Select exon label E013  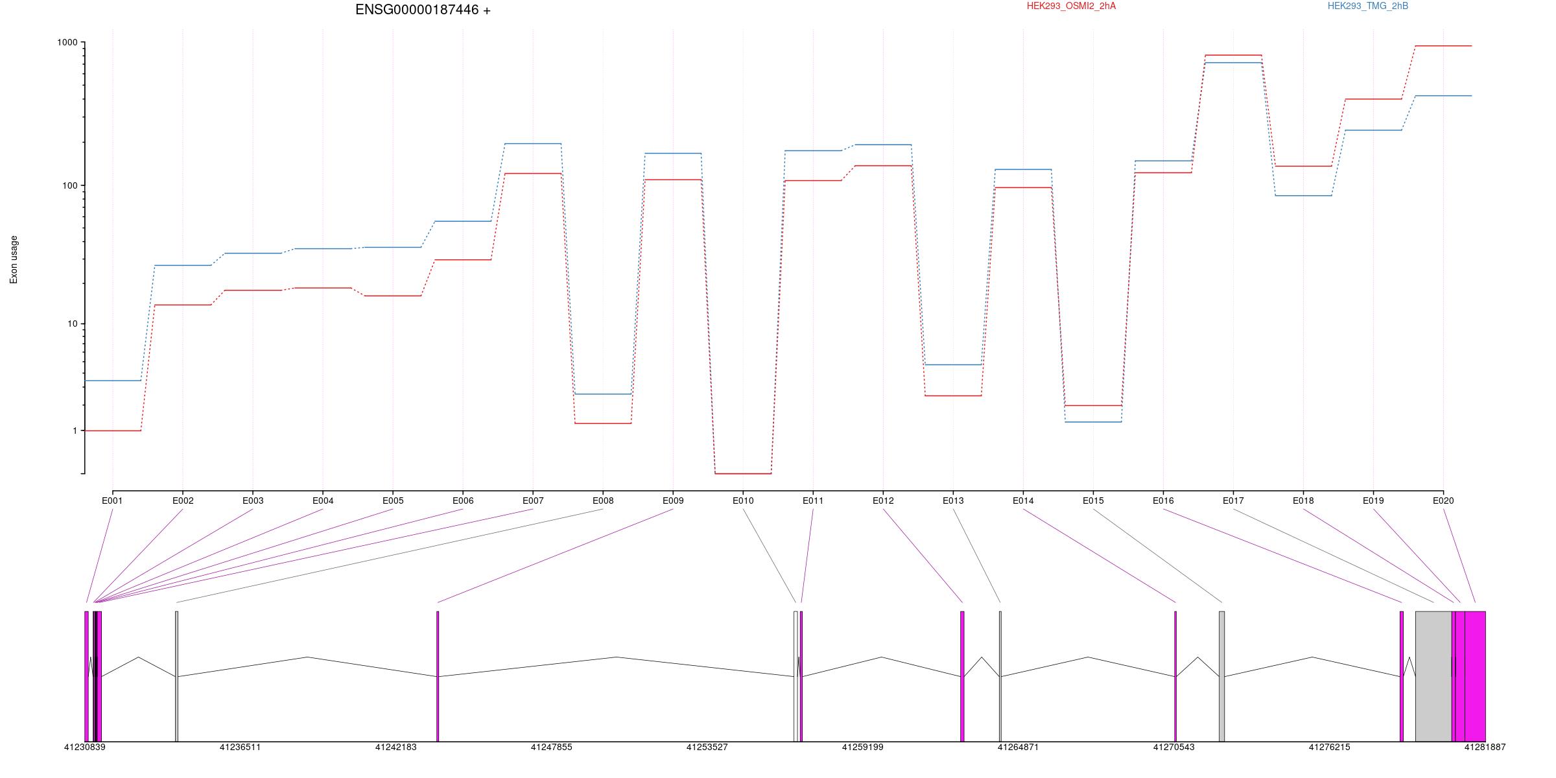pyautogui.click(x=953, y=501)
